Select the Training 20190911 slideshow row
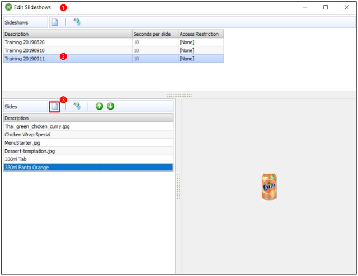The width and height of the screenshot is (358, 276). click(114, 59)
